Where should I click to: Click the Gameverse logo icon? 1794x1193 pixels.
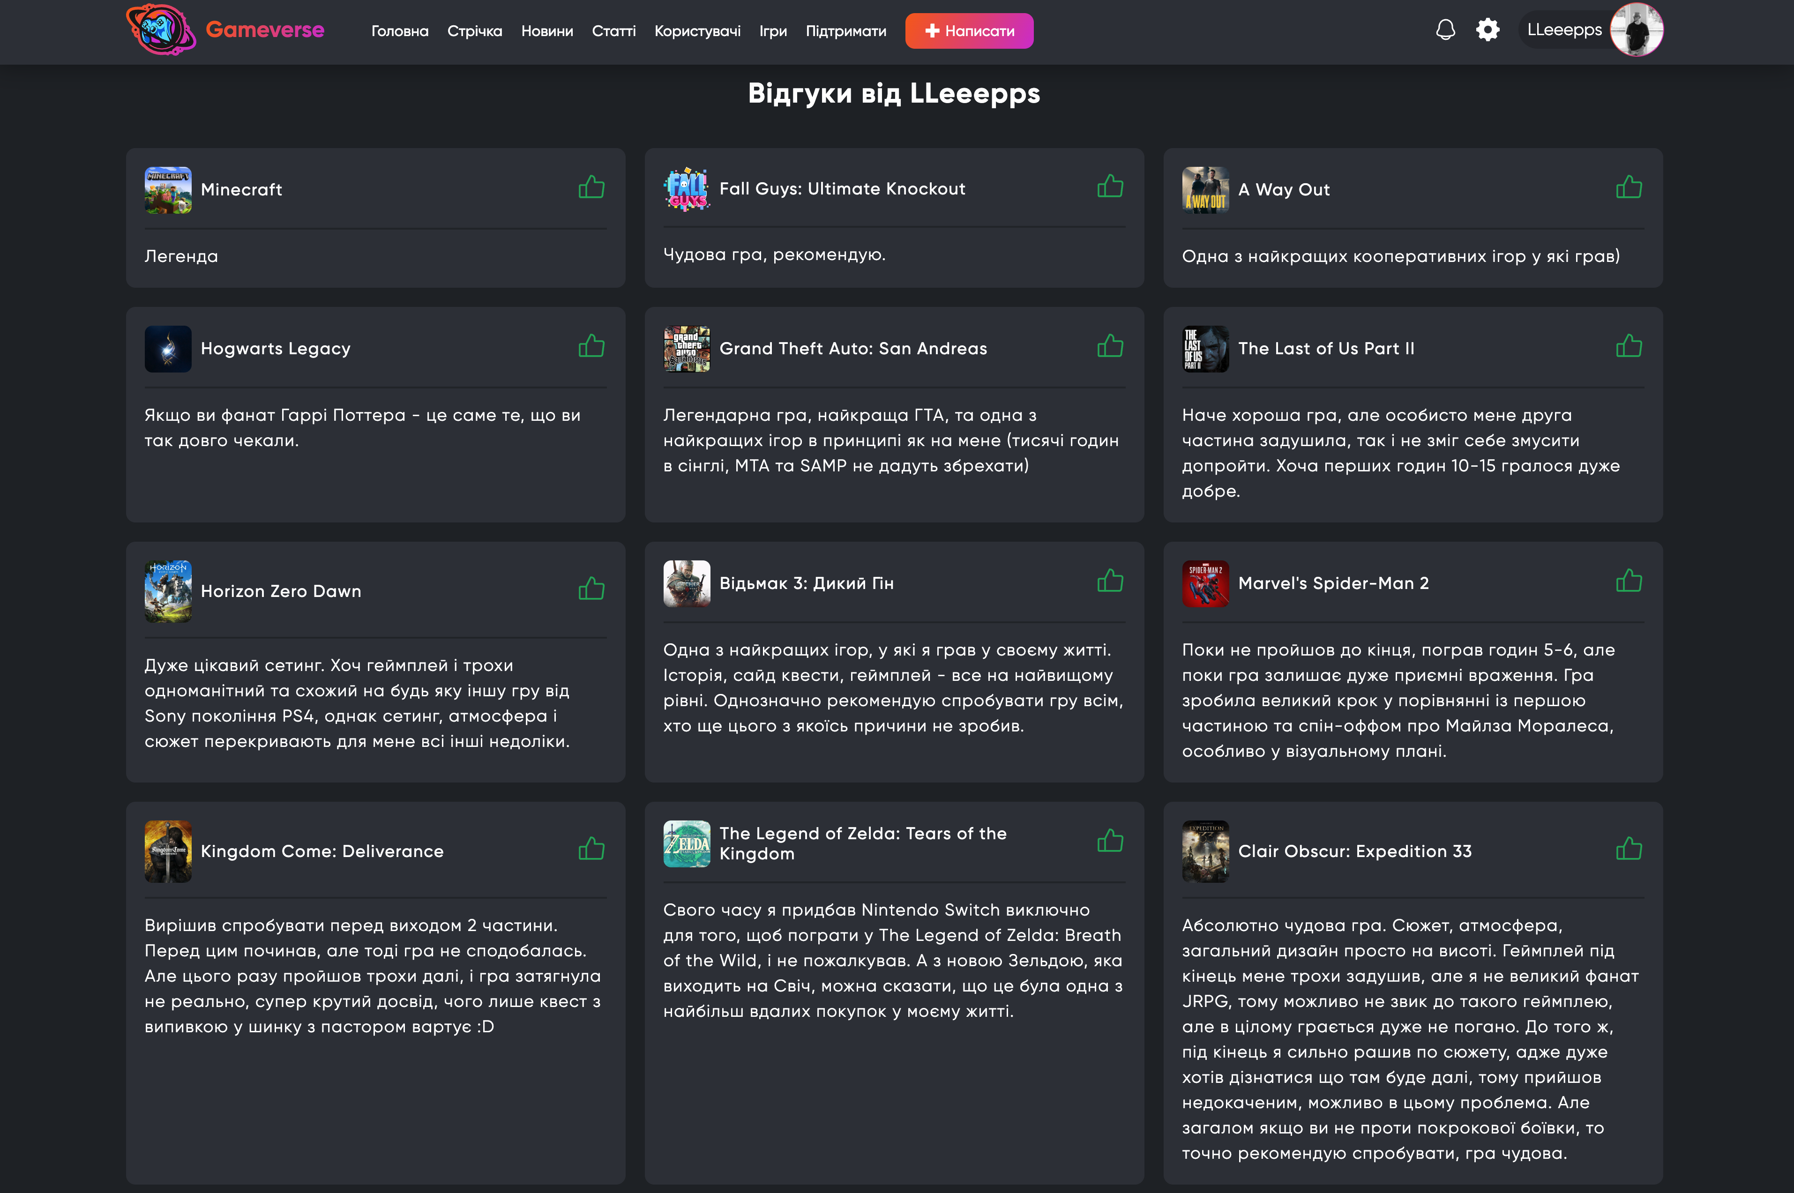click(161, 30)
